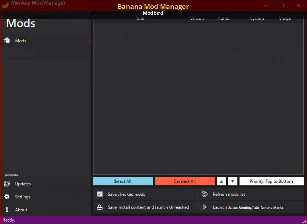Toggle the Priority: Top to Bottom button
This screenshot has width=307, height=224.
point(271,181)
